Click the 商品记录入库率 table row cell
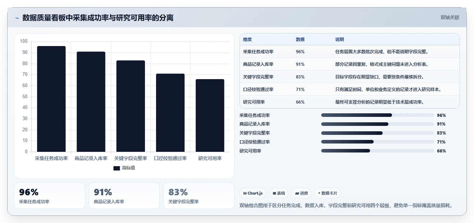 click(x=258, y=64)
